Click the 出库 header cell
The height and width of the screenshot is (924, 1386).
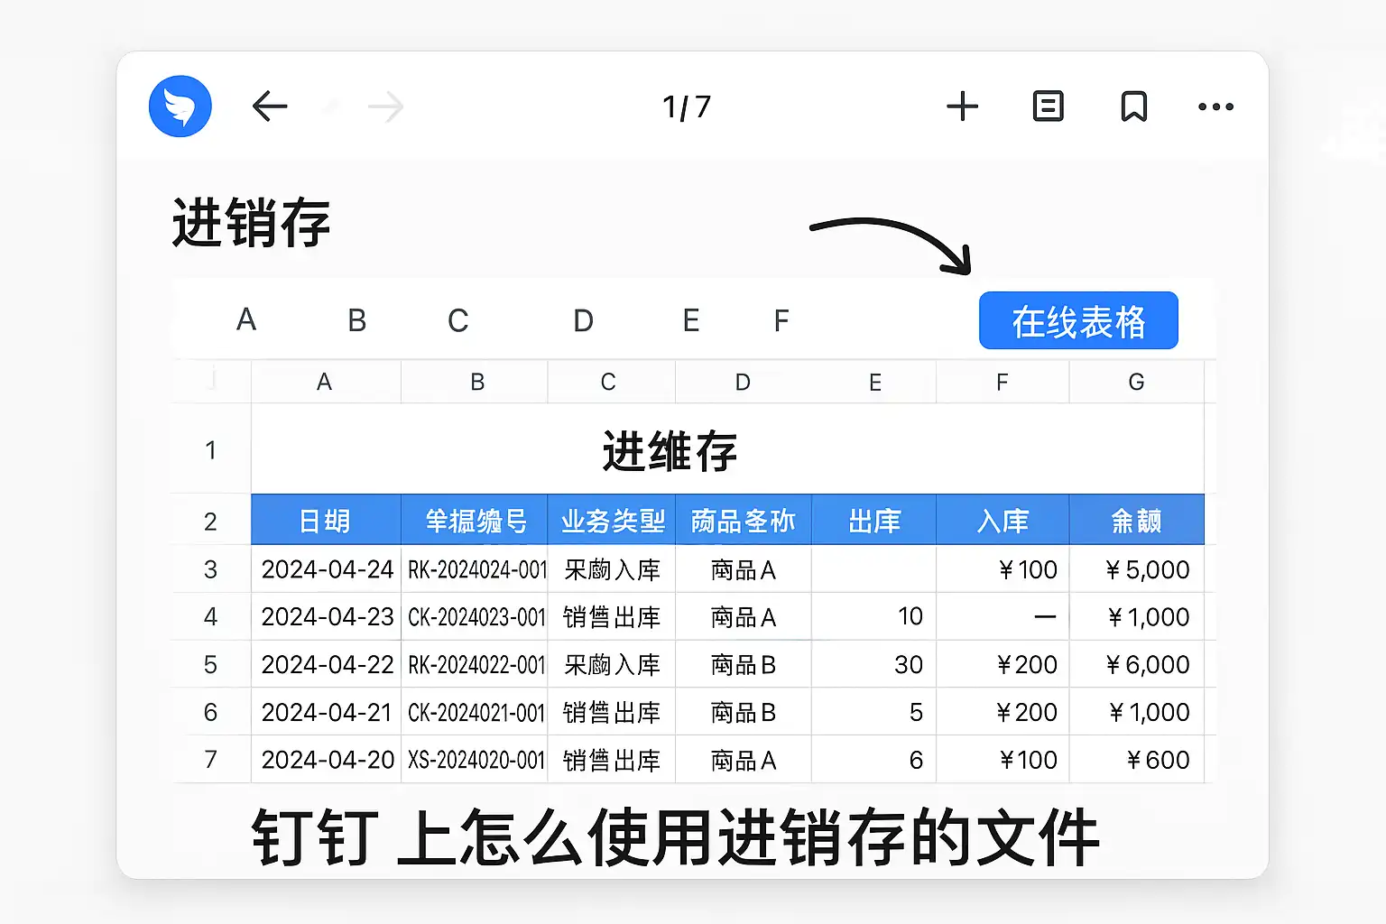point(873,521)
